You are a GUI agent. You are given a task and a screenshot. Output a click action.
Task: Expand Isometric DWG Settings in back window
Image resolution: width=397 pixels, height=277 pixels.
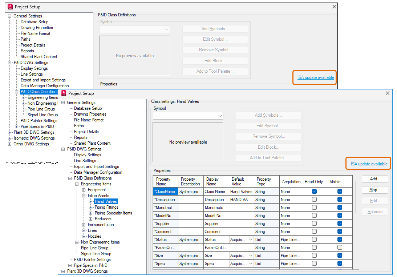(x=9, y=138)
